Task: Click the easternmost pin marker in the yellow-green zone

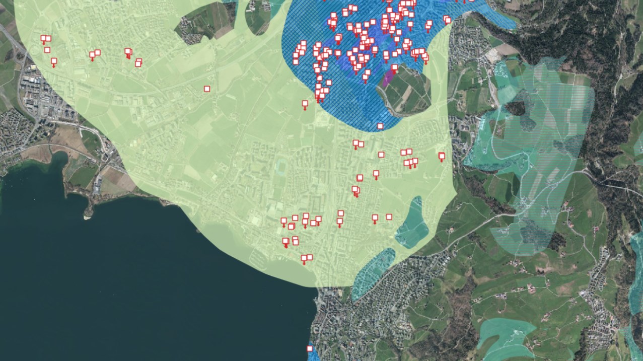Action: (x=442, y=156)
